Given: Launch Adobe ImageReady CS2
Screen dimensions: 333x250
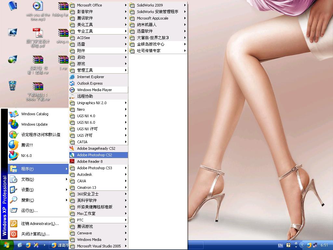Looking at the screenshot, I should pyautogui.click(x=99, y=148).
